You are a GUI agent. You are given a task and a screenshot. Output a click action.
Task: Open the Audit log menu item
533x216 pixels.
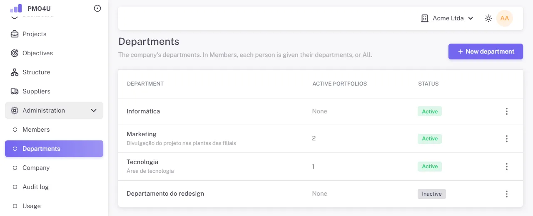(54, 187)
